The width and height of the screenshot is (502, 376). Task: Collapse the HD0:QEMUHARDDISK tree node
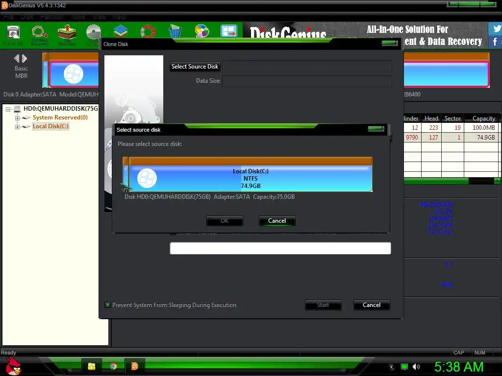coord(8,109)
